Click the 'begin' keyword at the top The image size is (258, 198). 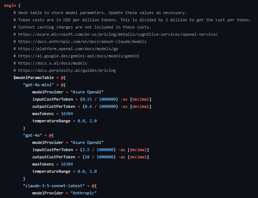(10, 5)
